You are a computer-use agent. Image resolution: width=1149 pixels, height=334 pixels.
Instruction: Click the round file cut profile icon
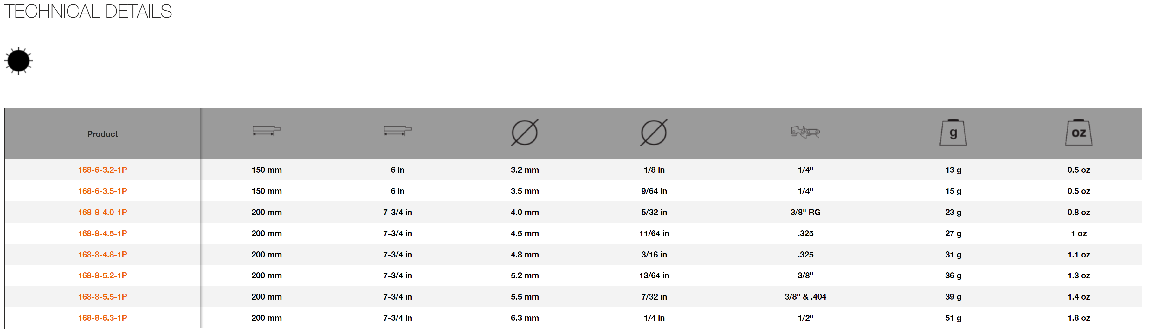click(18, 60)
